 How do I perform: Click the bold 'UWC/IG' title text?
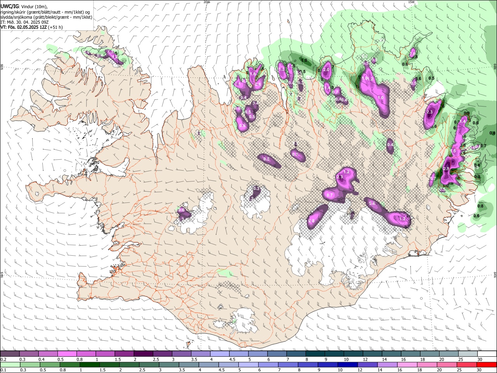coord(9,6)
